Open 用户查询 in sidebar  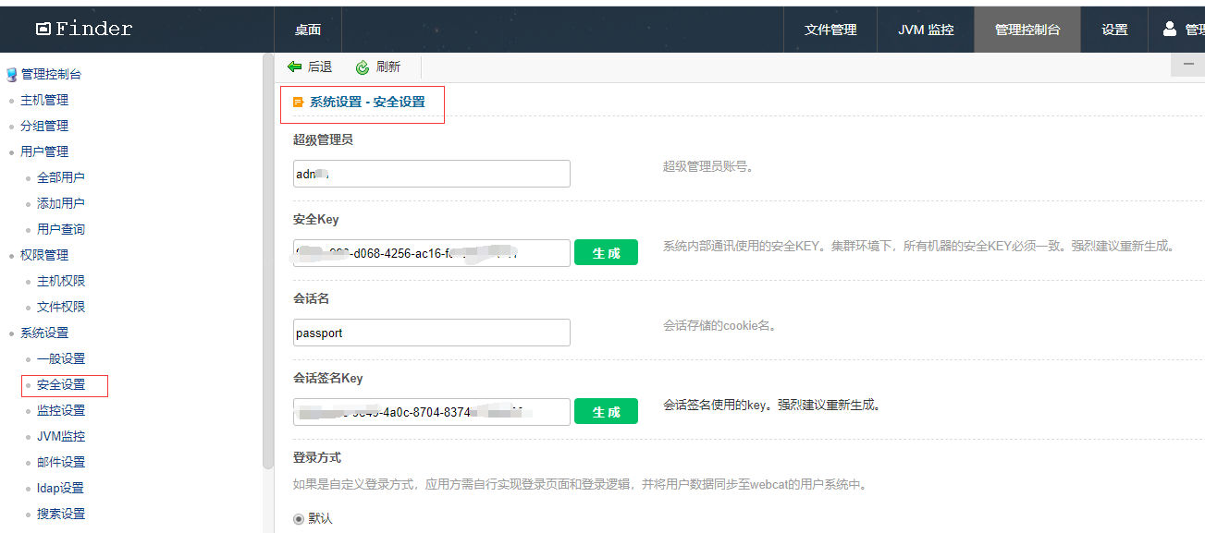[61, 229]
